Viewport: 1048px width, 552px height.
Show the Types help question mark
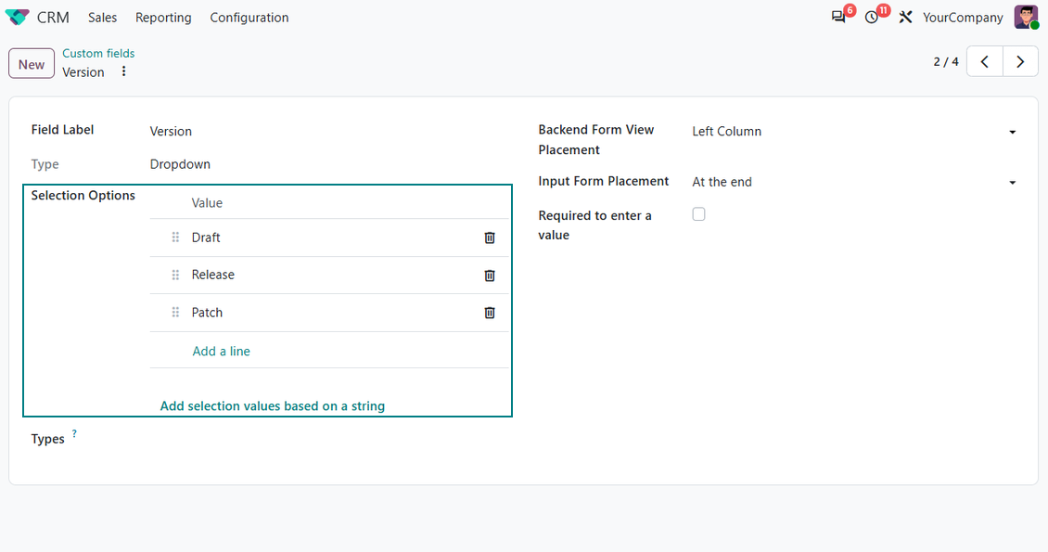(x=74, y=434)
